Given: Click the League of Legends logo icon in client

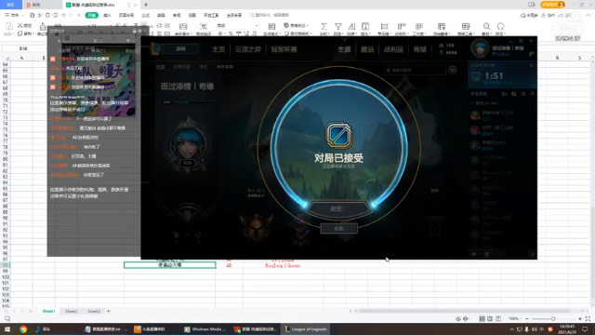Looking at the screenshot, I should pos(156,48).
